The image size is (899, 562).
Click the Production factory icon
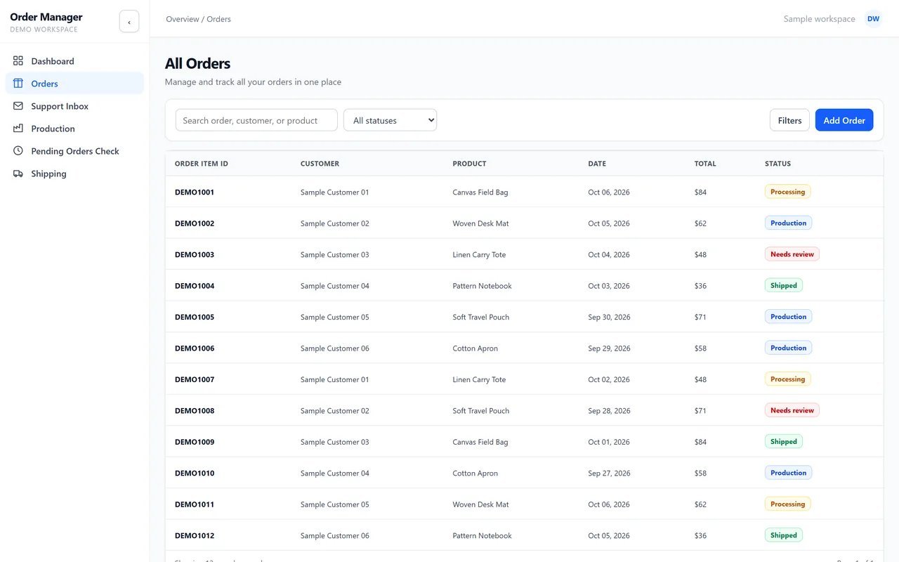coord(18,129)
